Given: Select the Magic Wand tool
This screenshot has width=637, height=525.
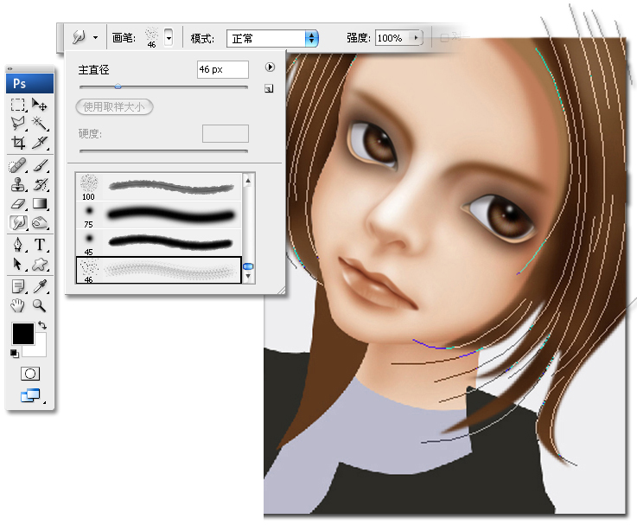Looking at the screenshot, I should coord(40,123).
